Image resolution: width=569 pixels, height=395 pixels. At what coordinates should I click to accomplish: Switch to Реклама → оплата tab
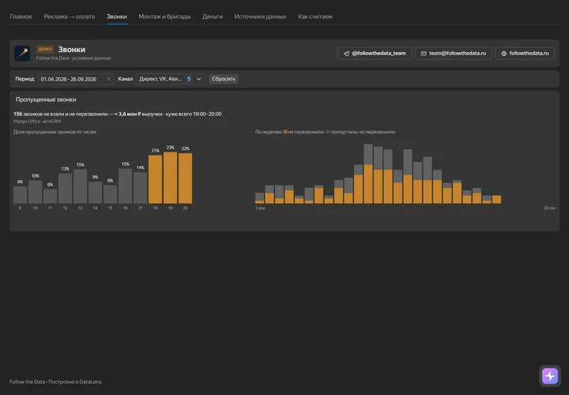[70, 17]
